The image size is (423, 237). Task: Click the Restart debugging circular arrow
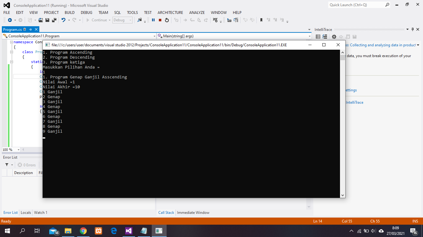click(167, 20)
